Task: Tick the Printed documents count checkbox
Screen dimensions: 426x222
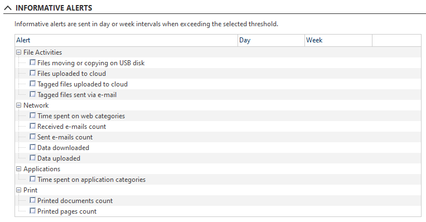Action: [x=32, y=200]
